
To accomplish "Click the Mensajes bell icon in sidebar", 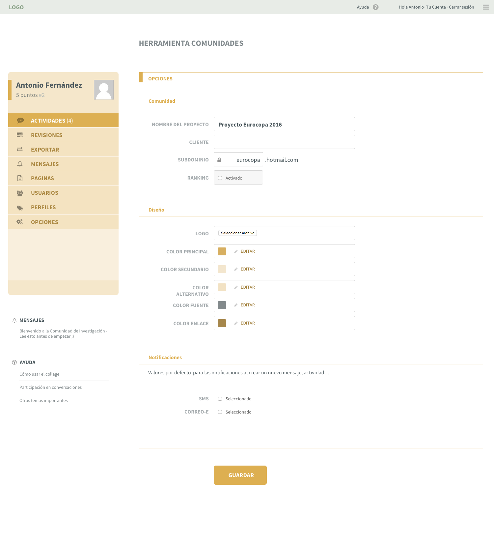I will pyautogui.click(x=20, y=164).
